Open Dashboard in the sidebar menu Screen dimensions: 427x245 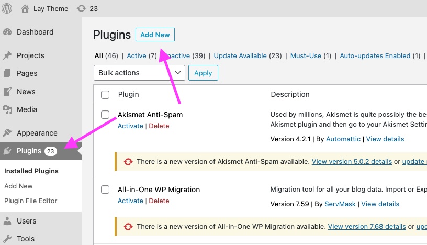pyautogui.click(x=35, y=32)
